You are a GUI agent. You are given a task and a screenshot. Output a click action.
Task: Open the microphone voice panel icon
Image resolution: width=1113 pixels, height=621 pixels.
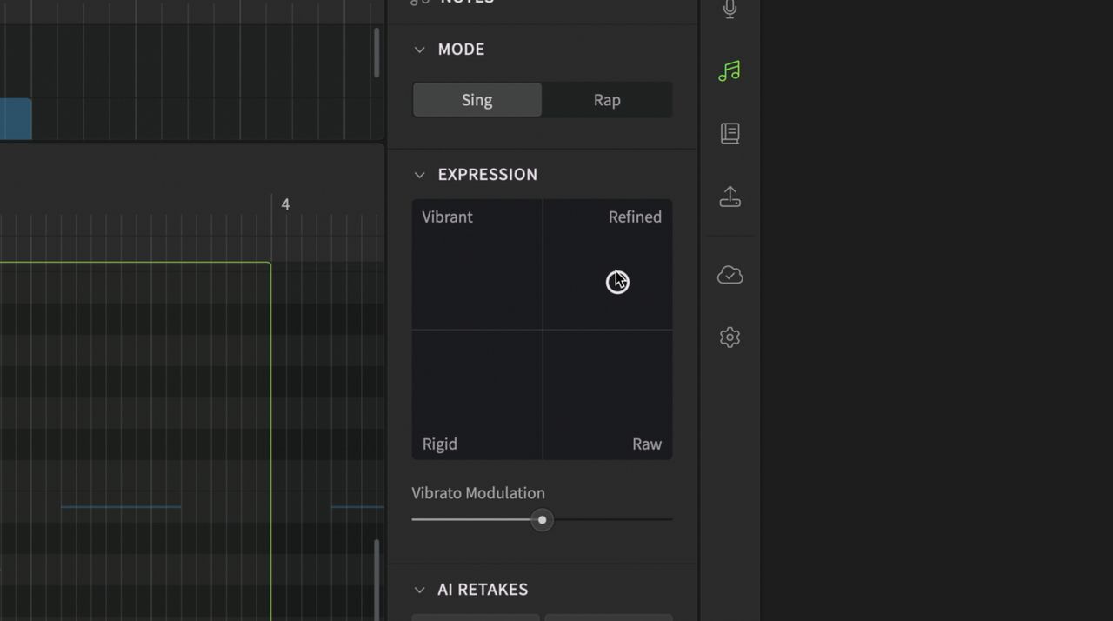730,9
